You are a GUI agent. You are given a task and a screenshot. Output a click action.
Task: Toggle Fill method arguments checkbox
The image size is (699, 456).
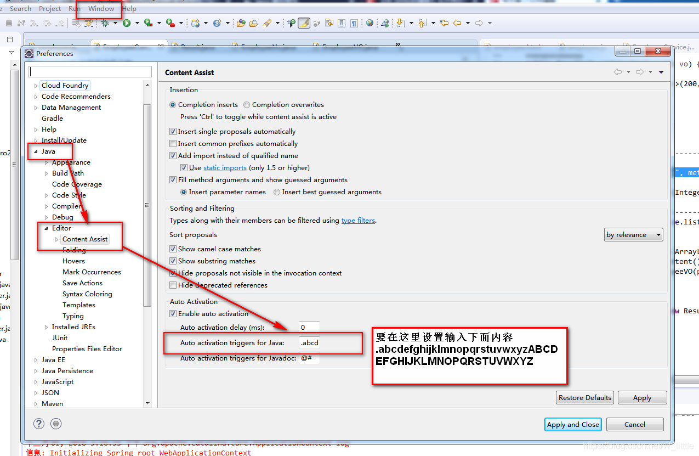point(173,180)
